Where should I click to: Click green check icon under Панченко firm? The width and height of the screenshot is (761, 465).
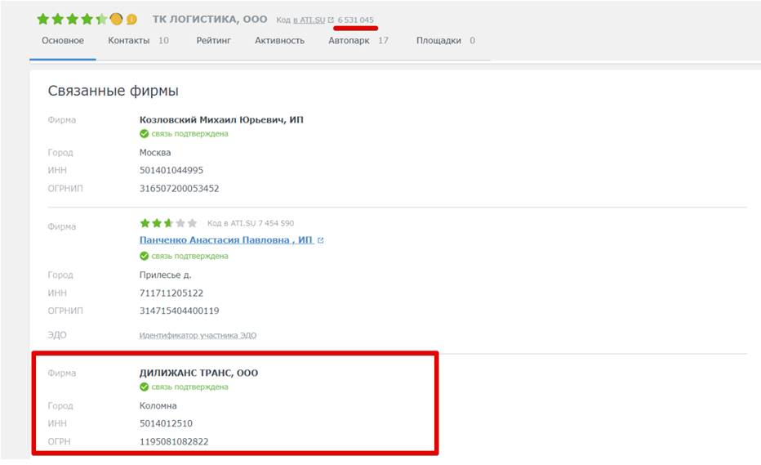[x=145, y=256]
